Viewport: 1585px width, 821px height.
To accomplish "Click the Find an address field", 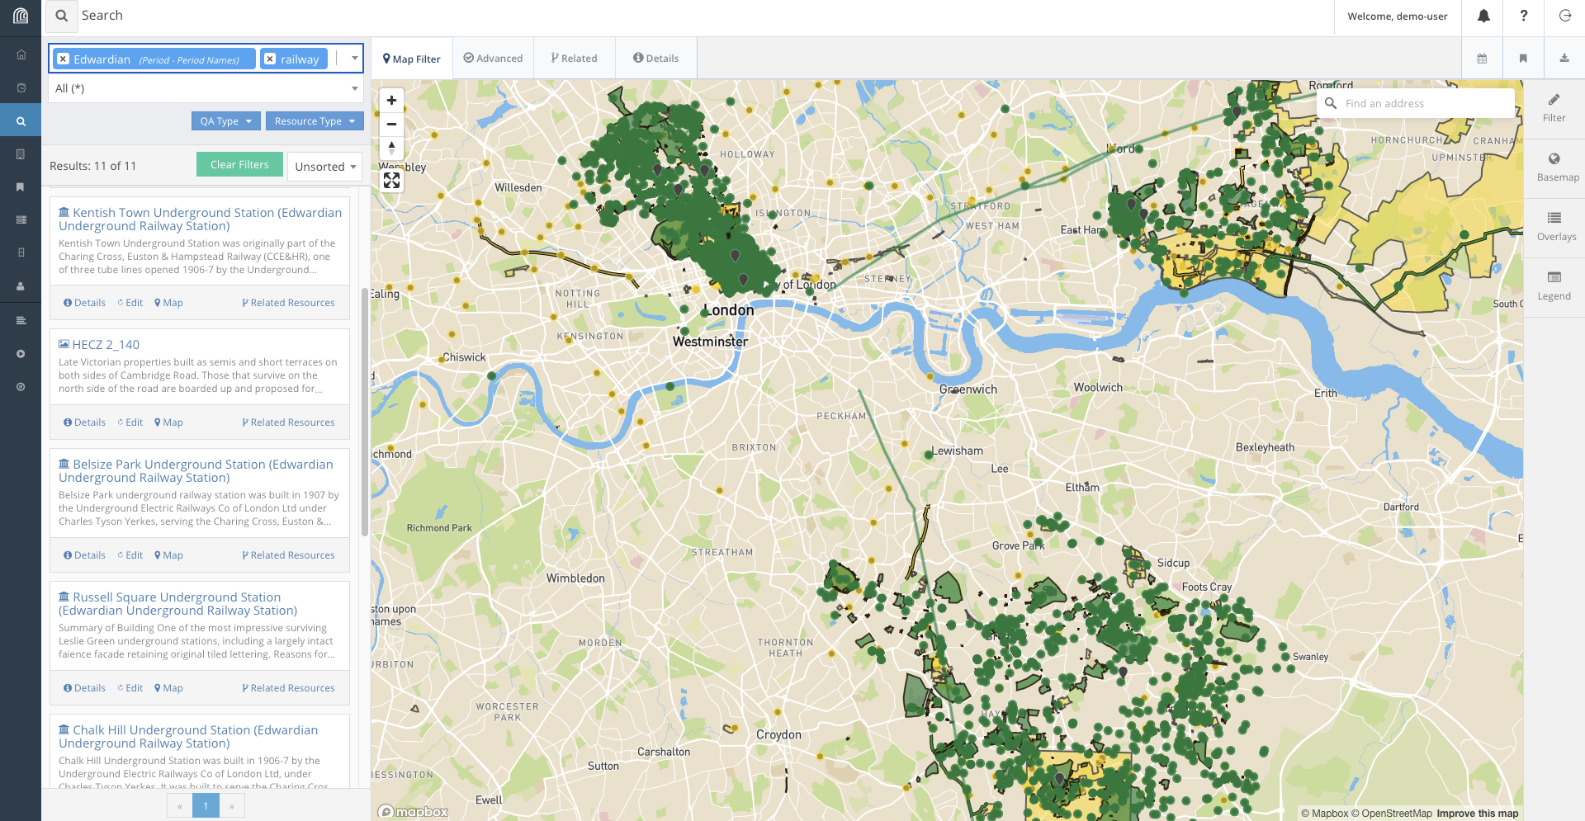I will tap(1424, 104).
